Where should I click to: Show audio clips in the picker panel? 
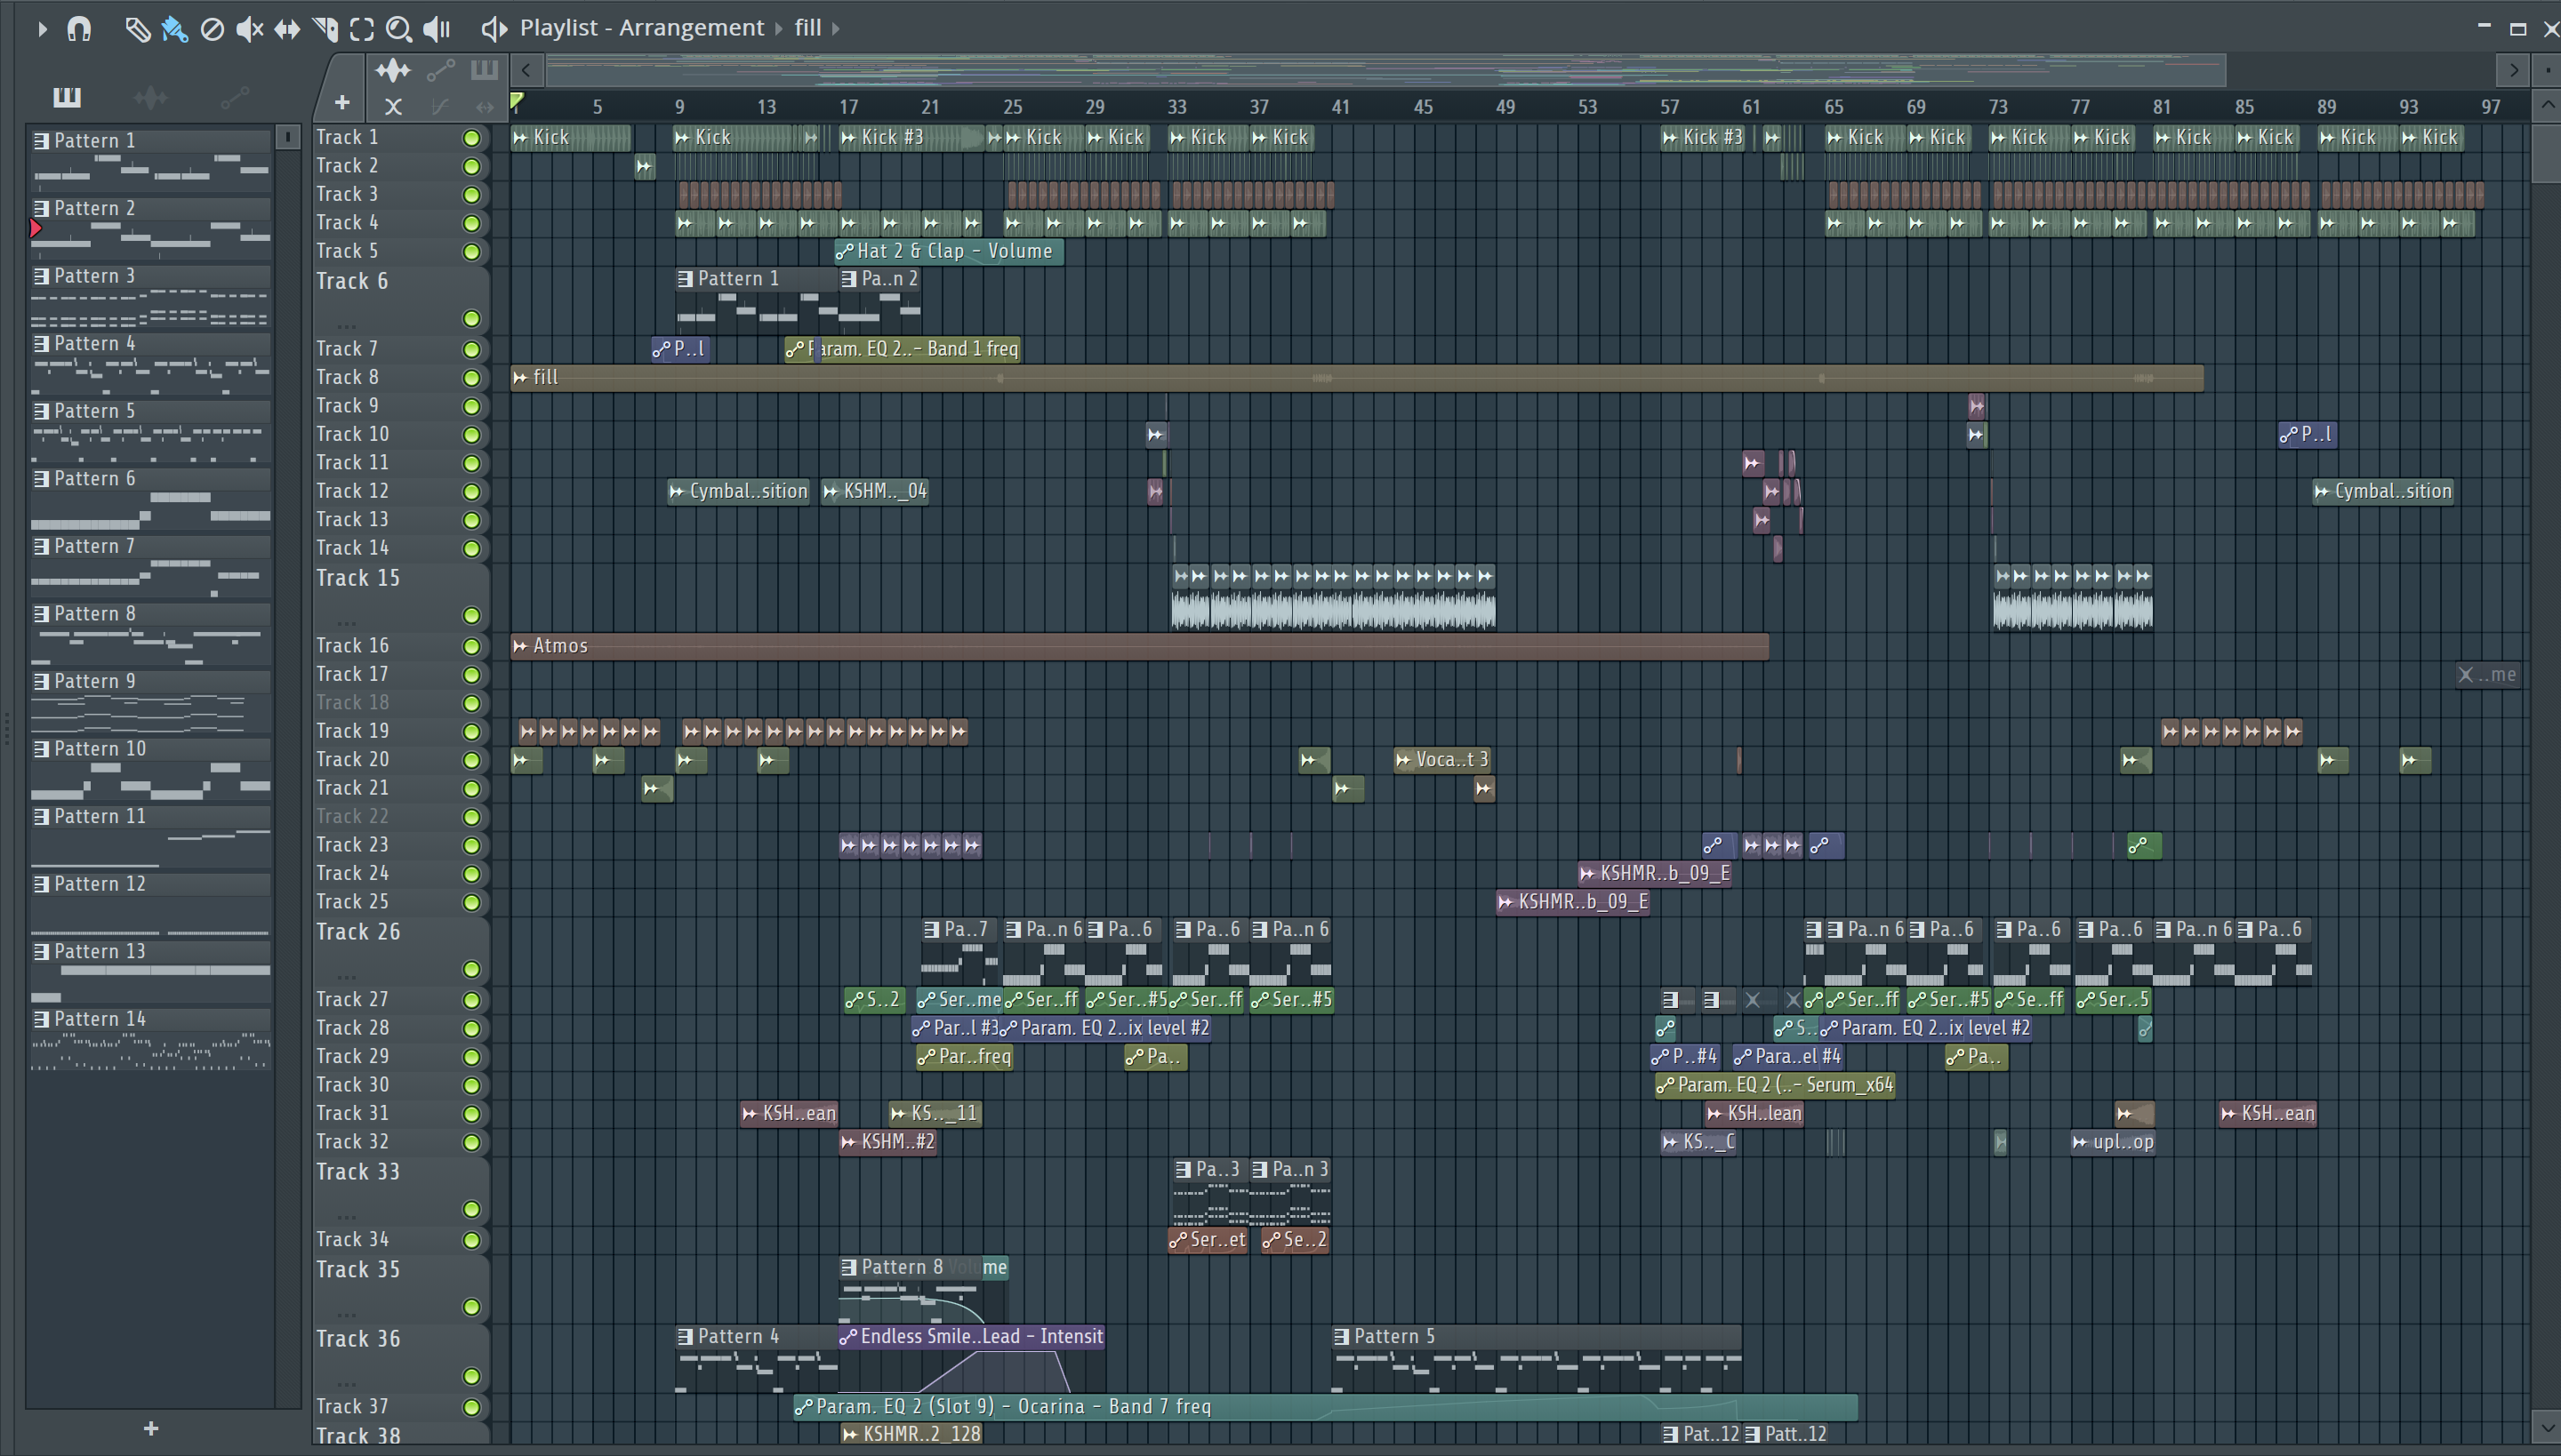tap(150, 97)
